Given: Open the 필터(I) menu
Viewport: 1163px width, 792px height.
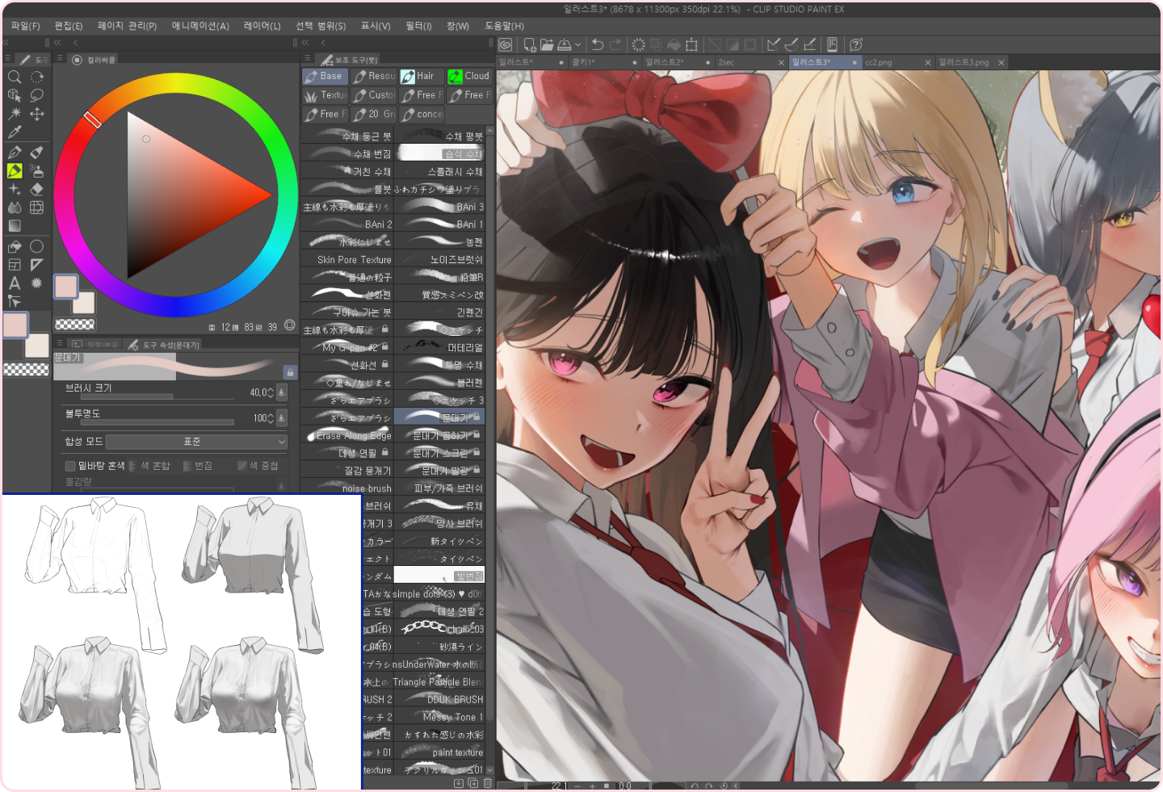Looking at the screenshot, I should coord(418,26).
